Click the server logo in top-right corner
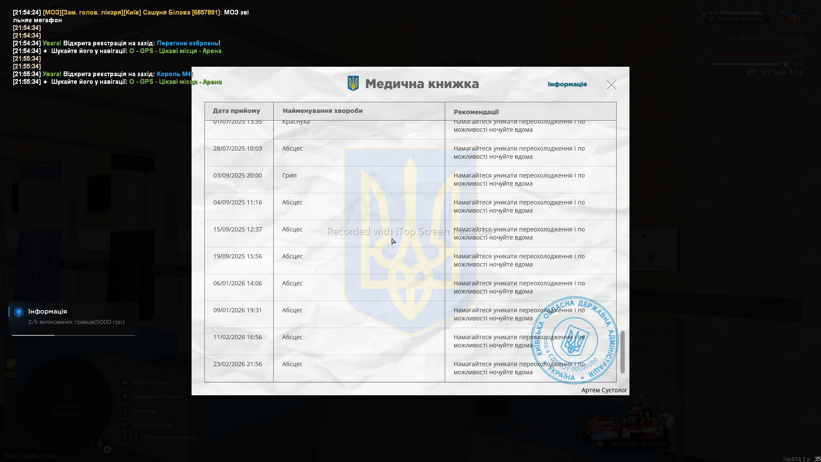821x462 pixels. 794,16
